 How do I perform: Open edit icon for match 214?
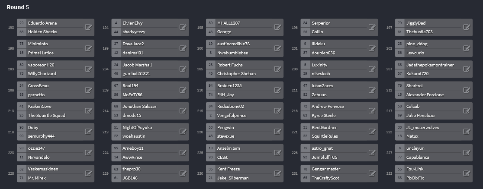click(x=183, y=110)
